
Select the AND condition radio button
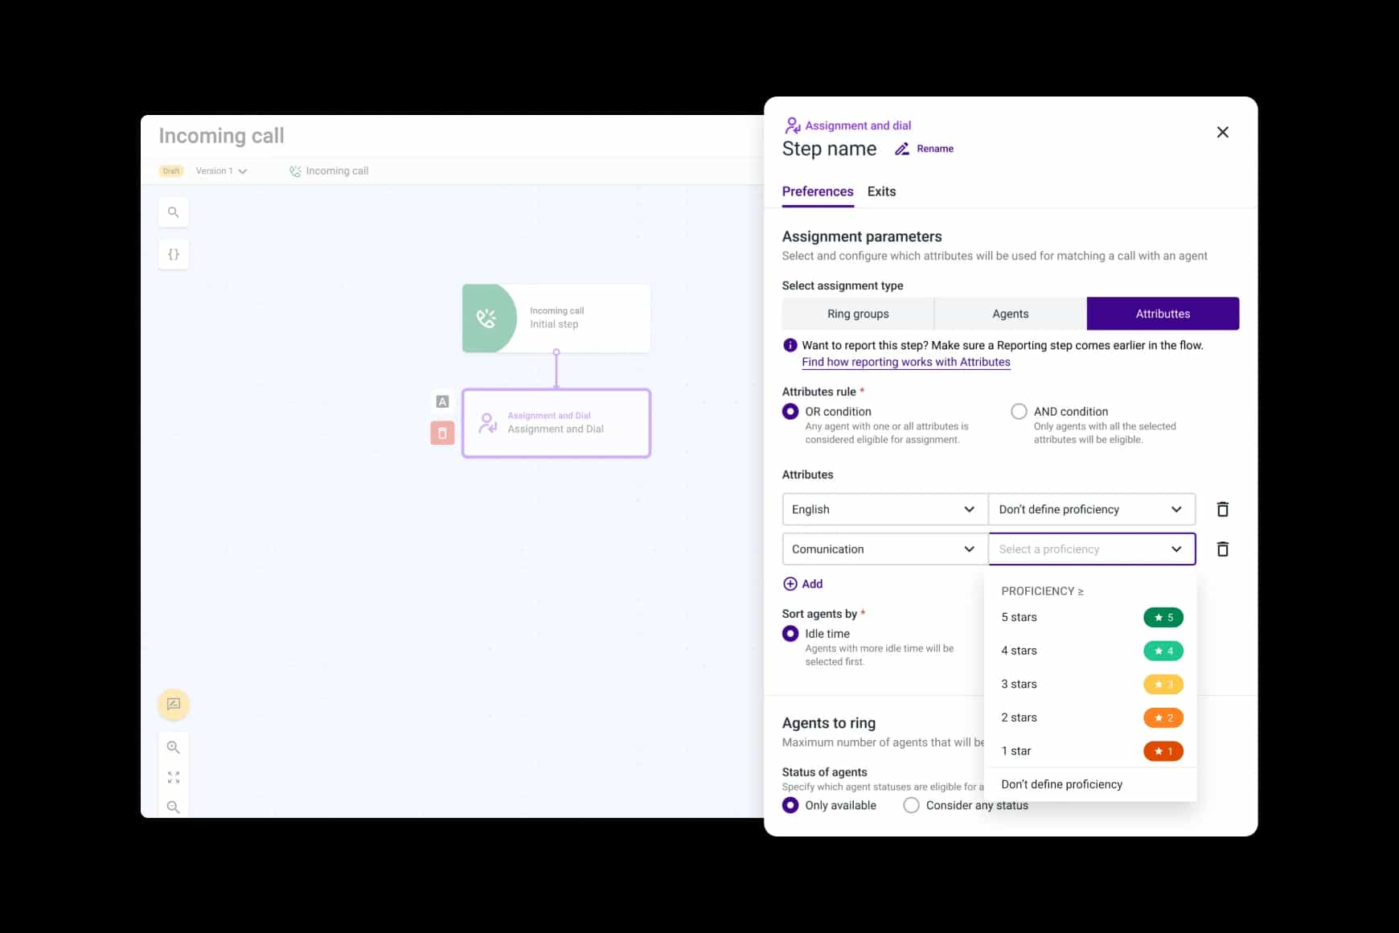pos(1019,411)
